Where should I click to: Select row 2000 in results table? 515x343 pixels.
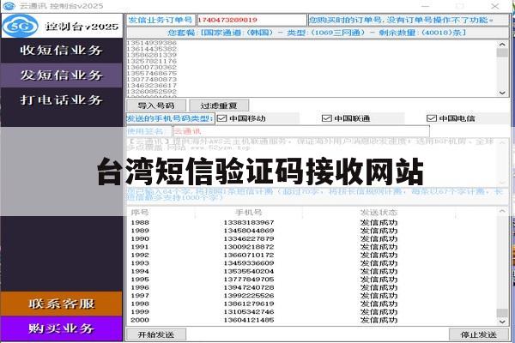[x=312, y=320]
